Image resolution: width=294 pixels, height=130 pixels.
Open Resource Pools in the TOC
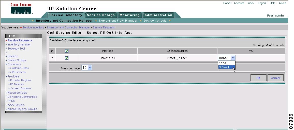[17, 93]
